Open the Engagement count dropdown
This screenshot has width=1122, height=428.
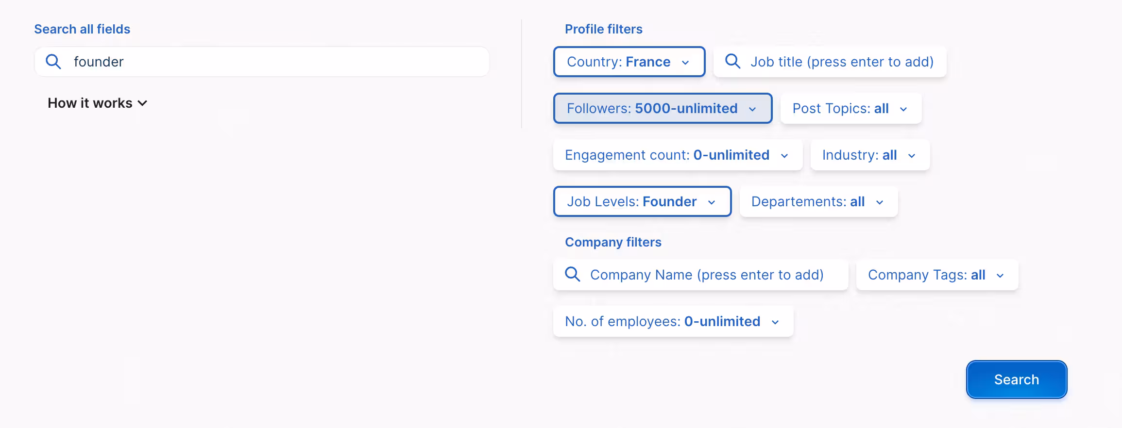click(x=677, y=155)
